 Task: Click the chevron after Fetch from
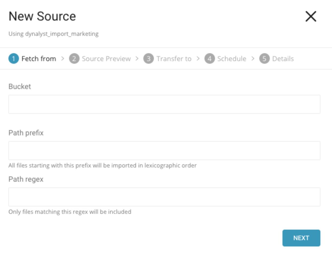coord(62,58)
